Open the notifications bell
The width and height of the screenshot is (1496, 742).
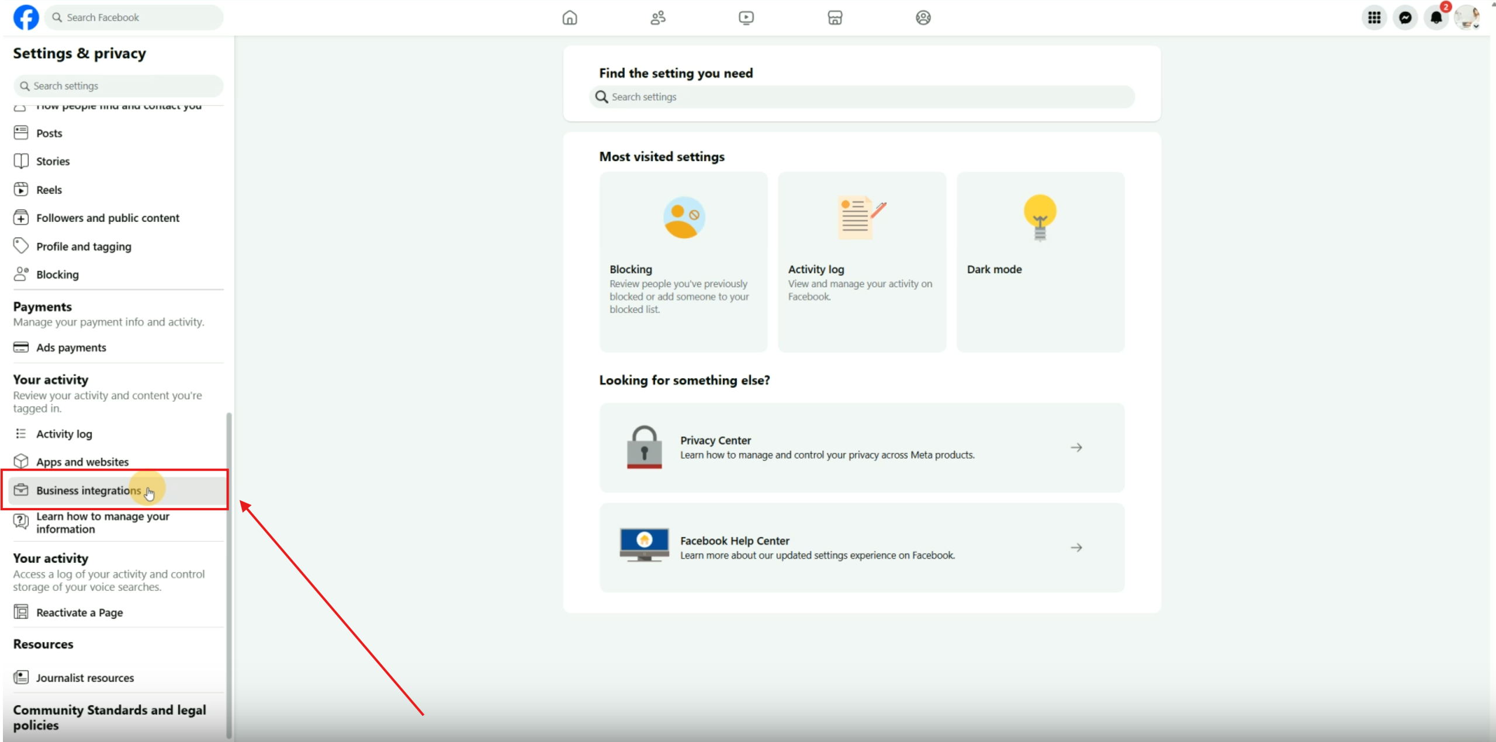pyautogui.click(x=1436, y=18)
